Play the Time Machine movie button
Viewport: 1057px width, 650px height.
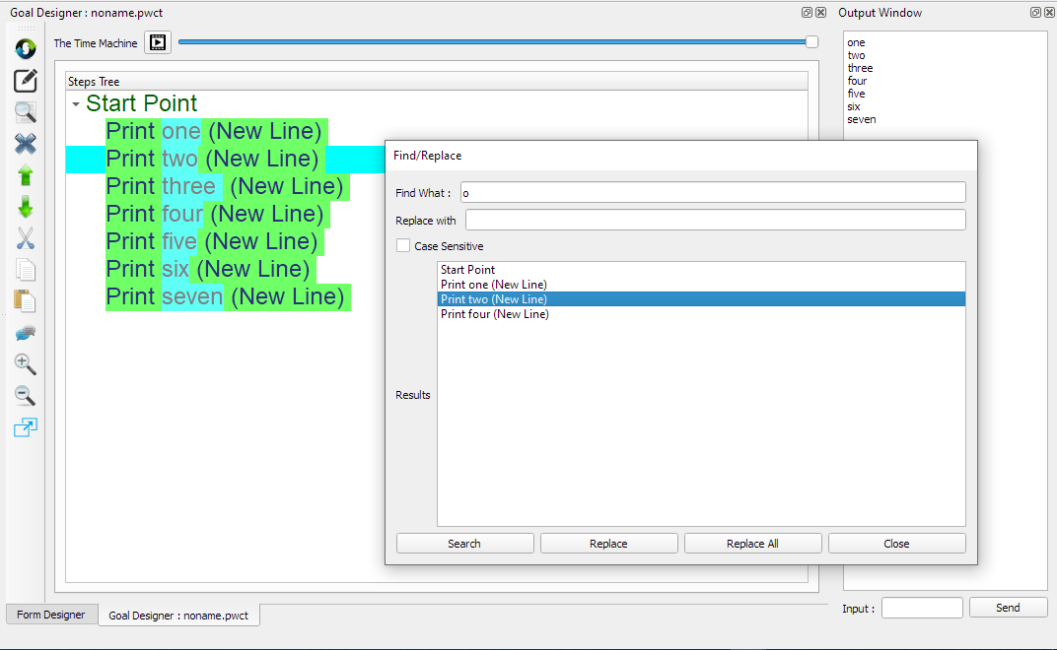click(x=158, y=42)
